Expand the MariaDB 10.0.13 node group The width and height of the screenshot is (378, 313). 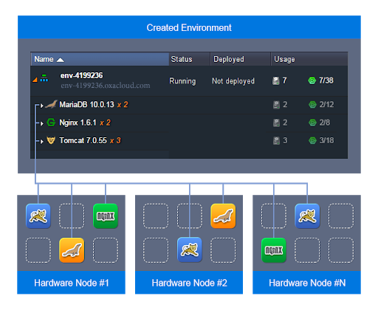42,106
